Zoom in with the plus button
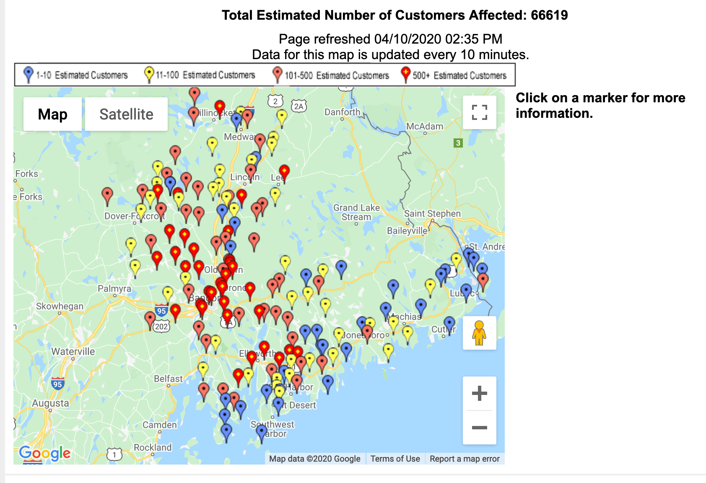This screenshot has width=706, height=483. (x=479, y=393)
